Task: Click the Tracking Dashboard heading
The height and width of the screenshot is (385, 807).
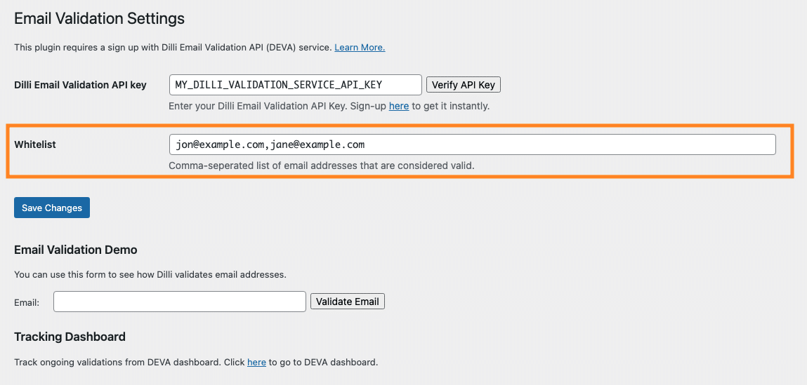Action: pos(70,337)
